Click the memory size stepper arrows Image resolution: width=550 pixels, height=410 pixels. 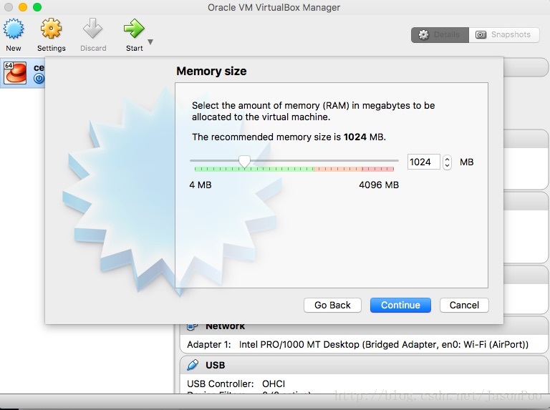click(447, 162)
